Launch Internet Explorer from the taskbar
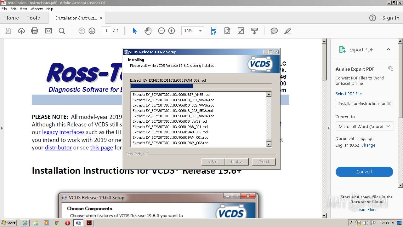 tap(25, 223)
